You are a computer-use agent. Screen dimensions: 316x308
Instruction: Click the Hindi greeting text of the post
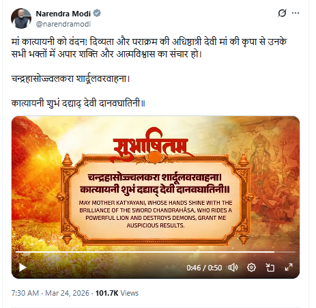click(149, 48)
